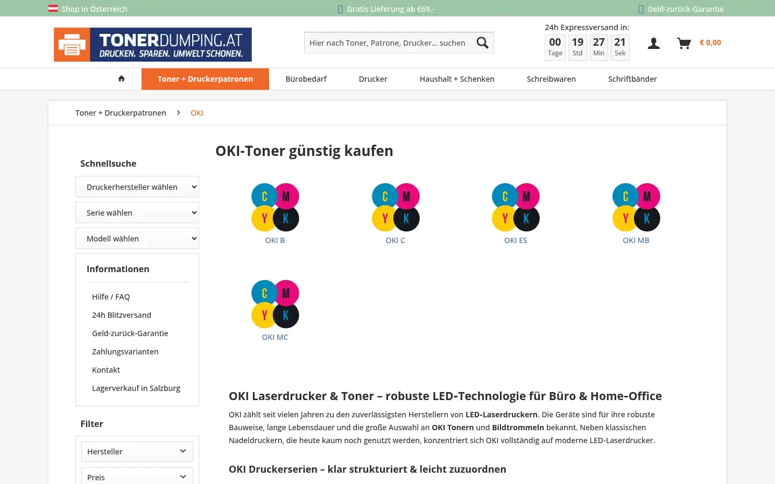Click the OKI MC link
The width and height of the screenshot is (775, 484).
pyautogui.click(x=275, y=337)
